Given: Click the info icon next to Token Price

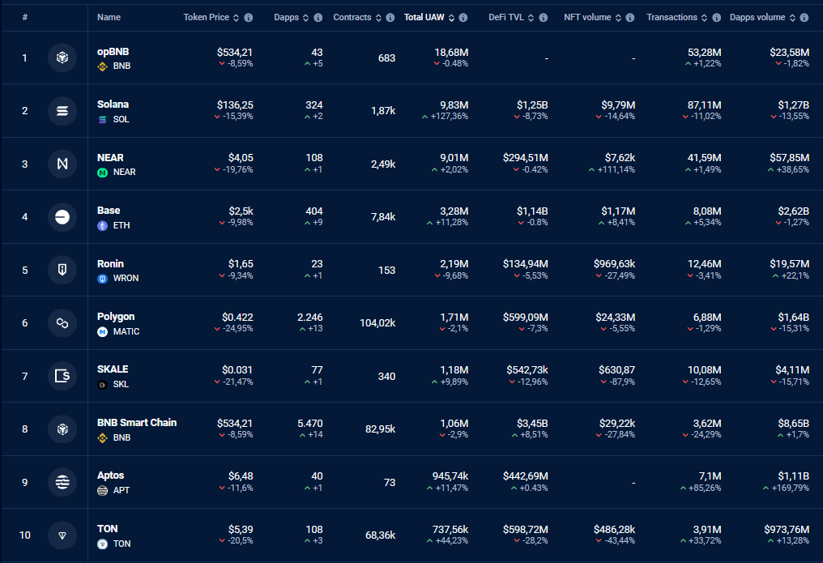Looking at the screenshot, I should click(248, 17).
